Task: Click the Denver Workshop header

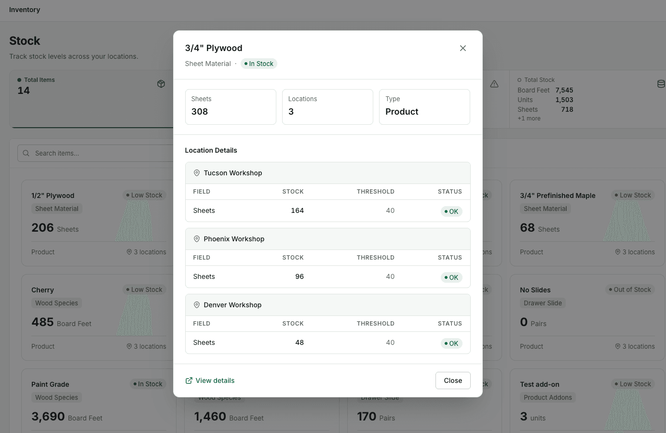Action: point(328,305)
